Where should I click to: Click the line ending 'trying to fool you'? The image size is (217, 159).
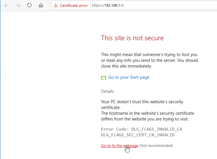tap(149, 55)
